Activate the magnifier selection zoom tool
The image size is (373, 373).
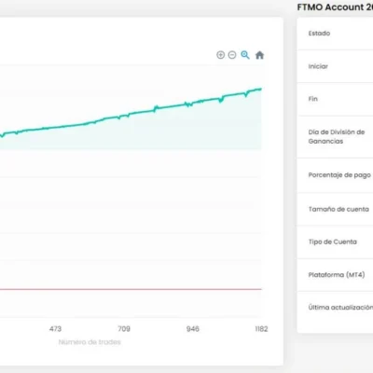[x=245, y=55]
